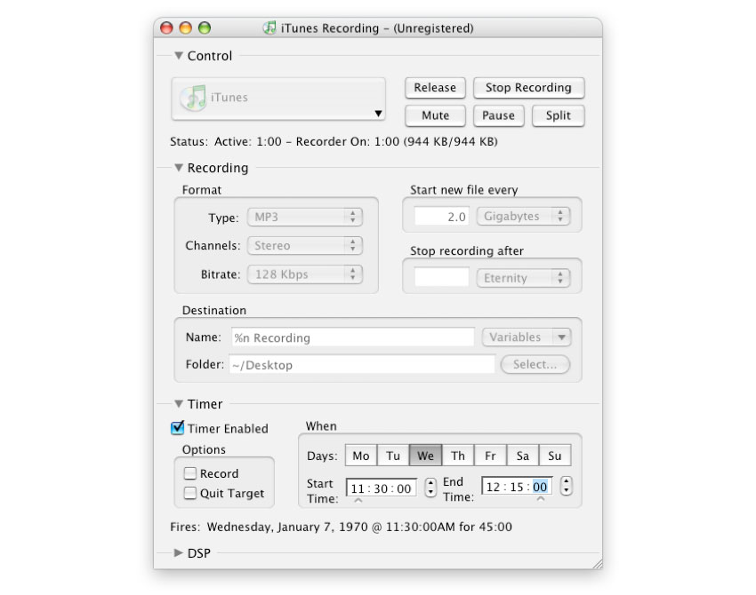
Task: Mute the audio with the Mute button
Action: 435,115
